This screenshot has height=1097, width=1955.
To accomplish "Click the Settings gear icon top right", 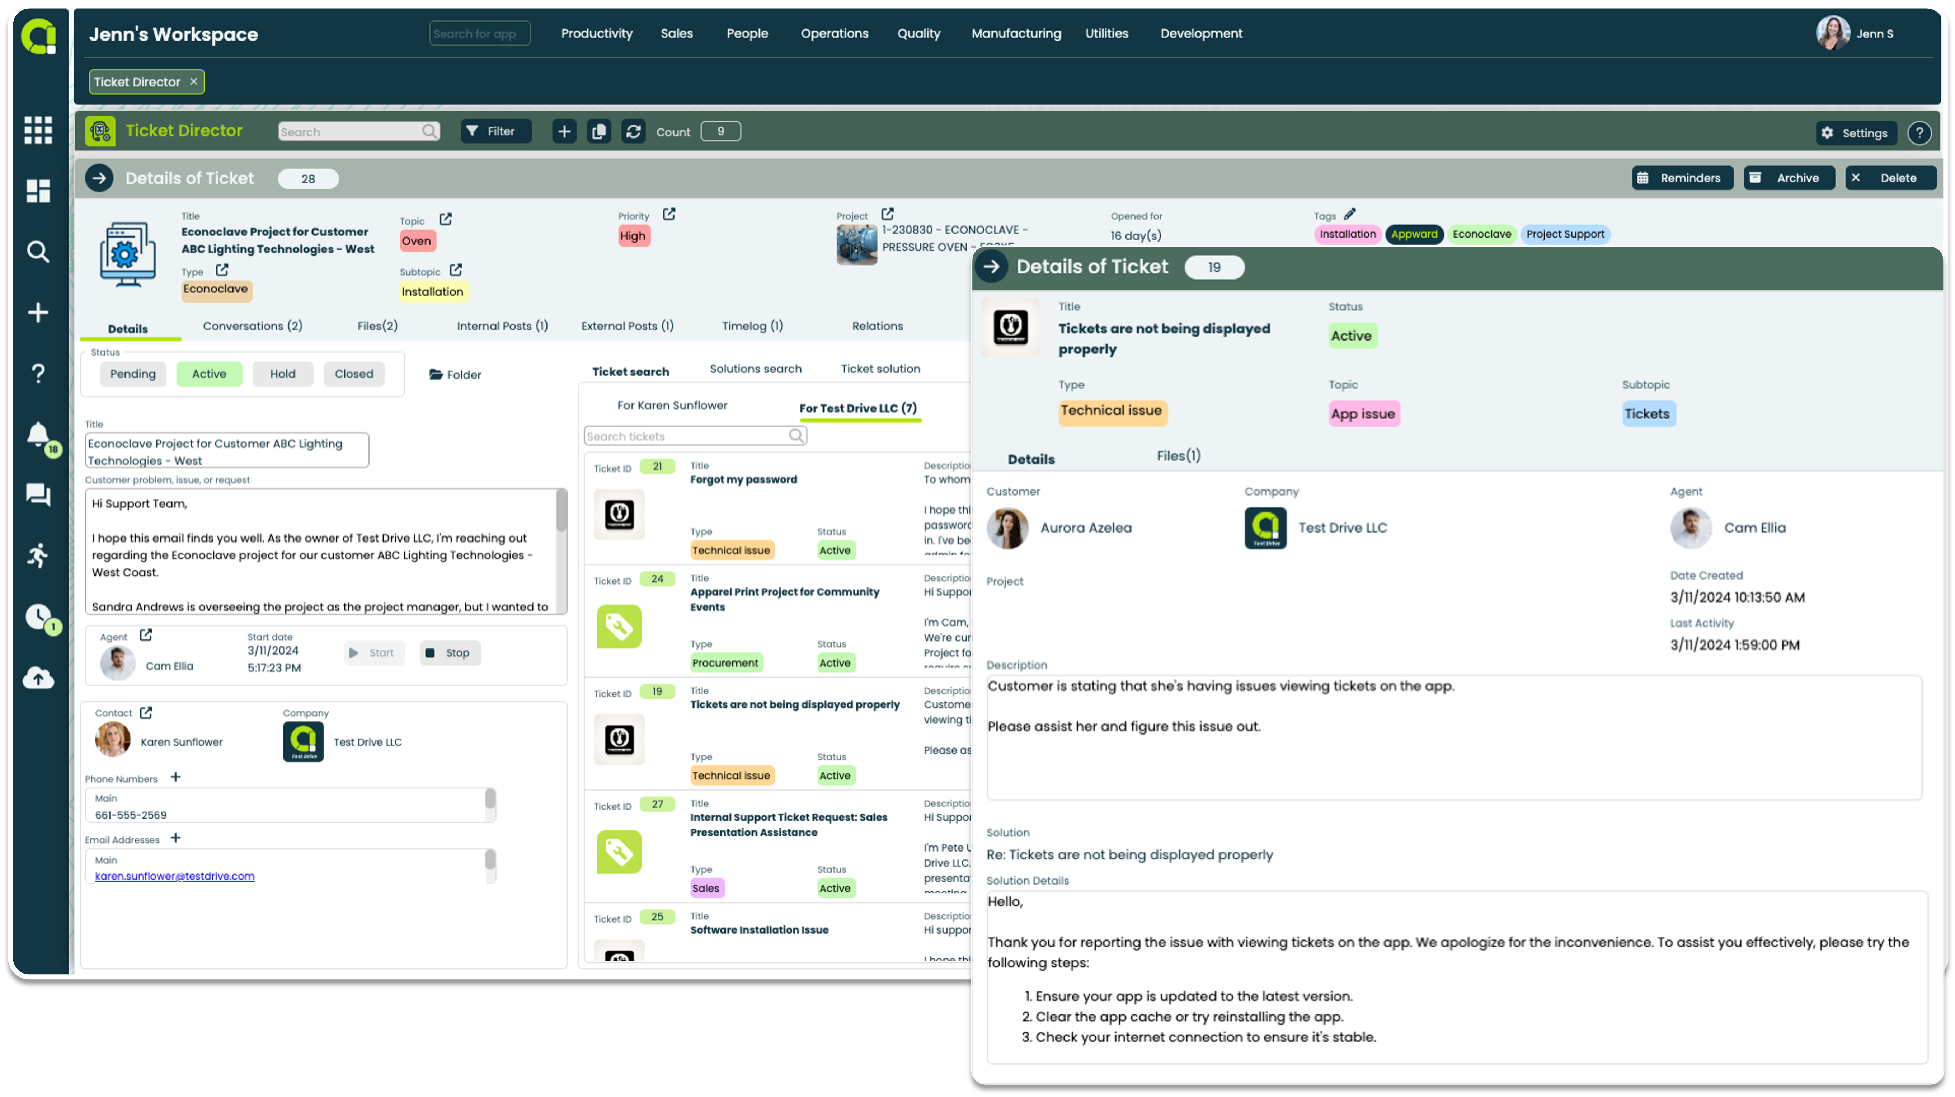I will (1829, 132).
